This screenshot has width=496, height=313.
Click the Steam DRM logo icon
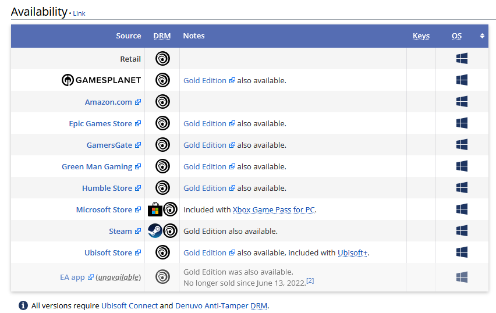coord(155,231)
